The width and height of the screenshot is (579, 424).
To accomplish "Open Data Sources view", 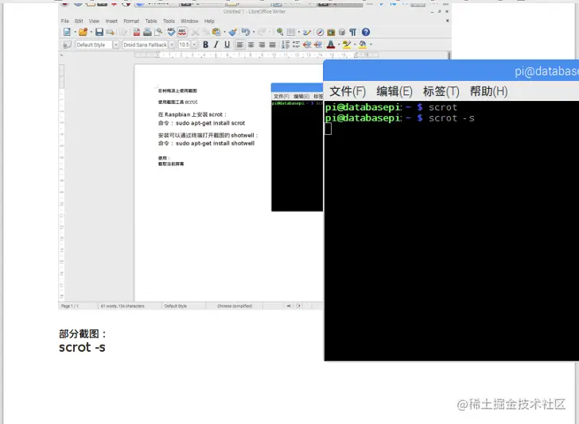I will pos(341,32).
